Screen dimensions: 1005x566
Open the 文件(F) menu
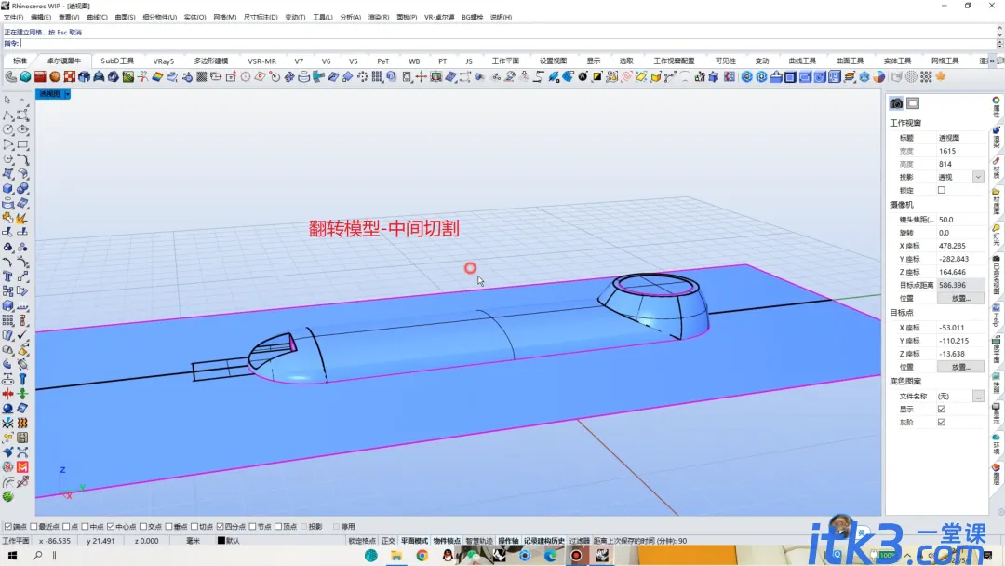click(x=13, y=18)
